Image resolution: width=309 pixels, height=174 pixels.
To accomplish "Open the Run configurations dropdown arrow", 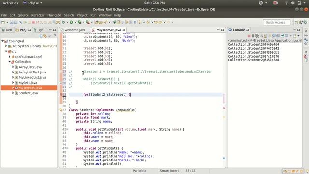I will tap(75, 22).
